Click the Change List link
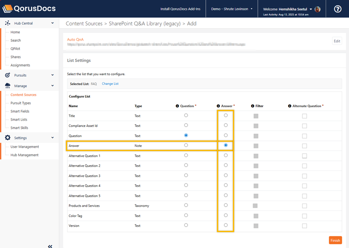Screen dimensions: 349x248 click(110, 84)
